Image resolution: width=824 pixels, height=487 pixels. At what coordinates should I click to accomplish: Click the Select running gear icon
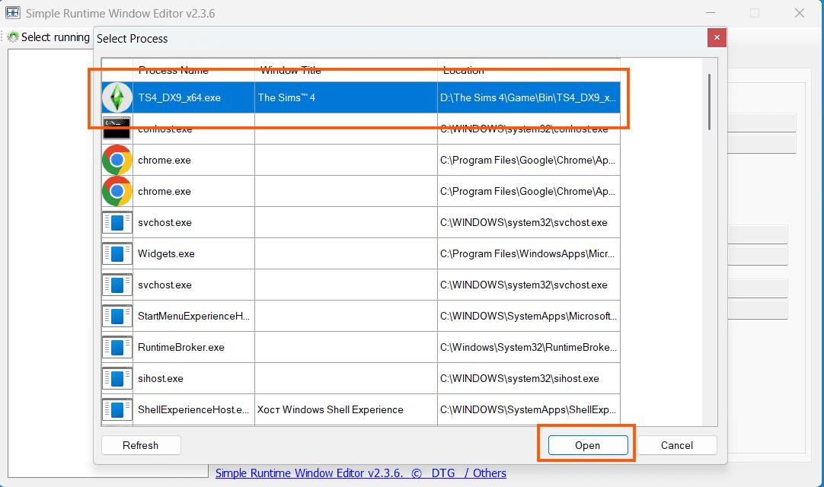pos(13,37)
